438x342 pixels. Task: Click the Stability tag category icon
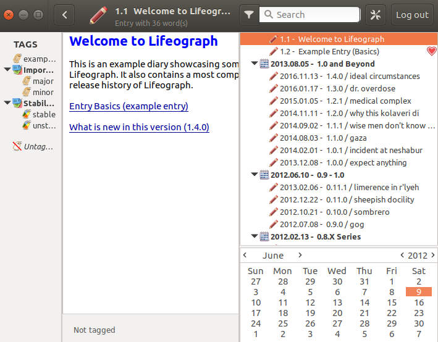17,103
